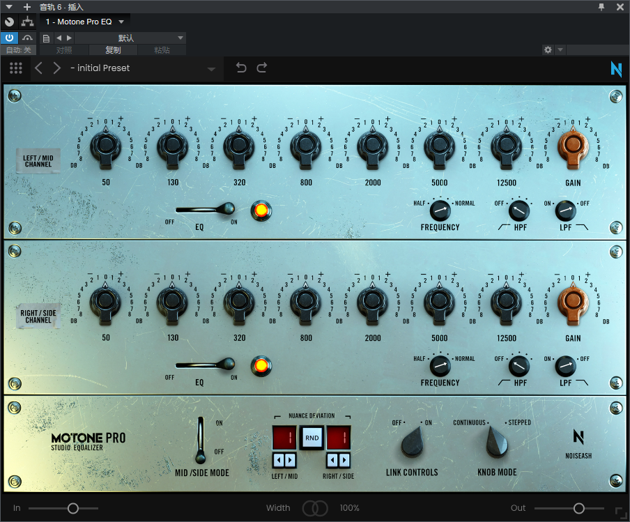Click the Right/Side orange GAIN knob
Screen dimensions: 630x522
(573, 303)
